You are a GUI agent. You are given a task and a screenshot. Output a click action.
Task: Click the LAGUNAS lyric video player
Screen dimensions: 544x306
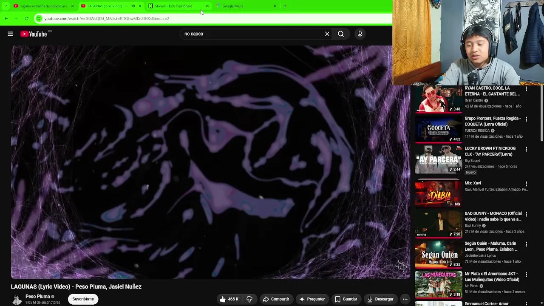click(x=210, y=162)
